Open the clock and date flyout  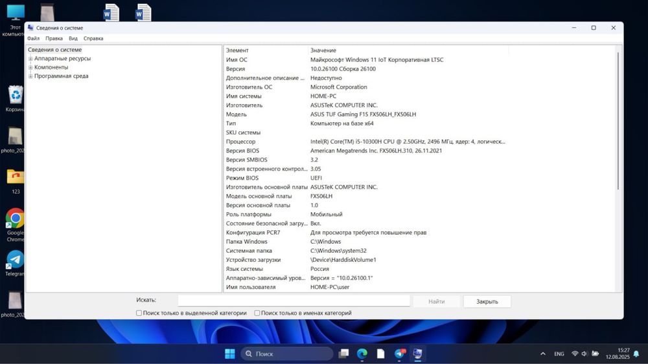pos(618,354)
